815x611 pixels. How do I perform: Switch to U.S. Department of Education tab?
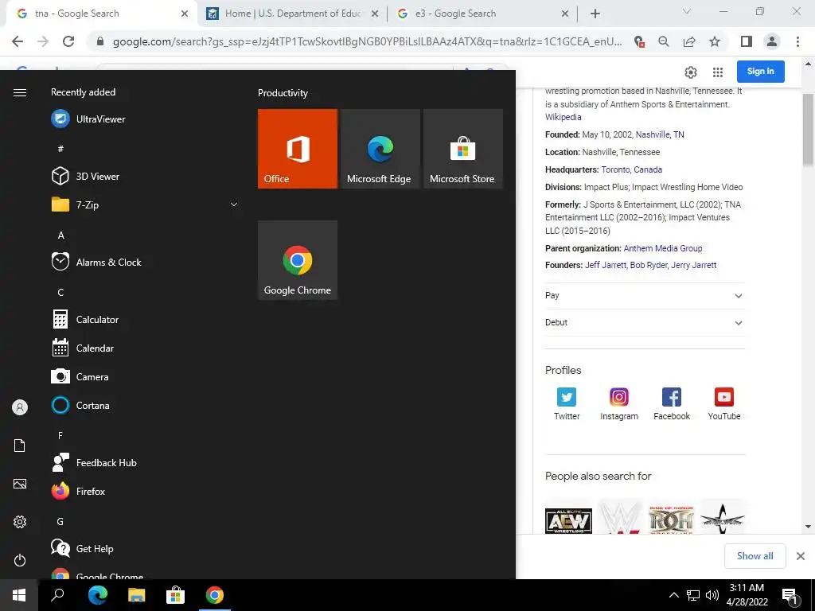click(x=293, y=14)
